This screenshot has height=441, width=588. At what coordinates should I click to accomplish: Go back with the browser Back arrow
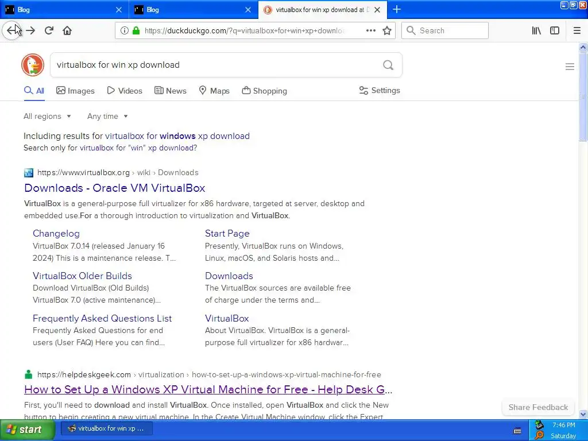12,30
